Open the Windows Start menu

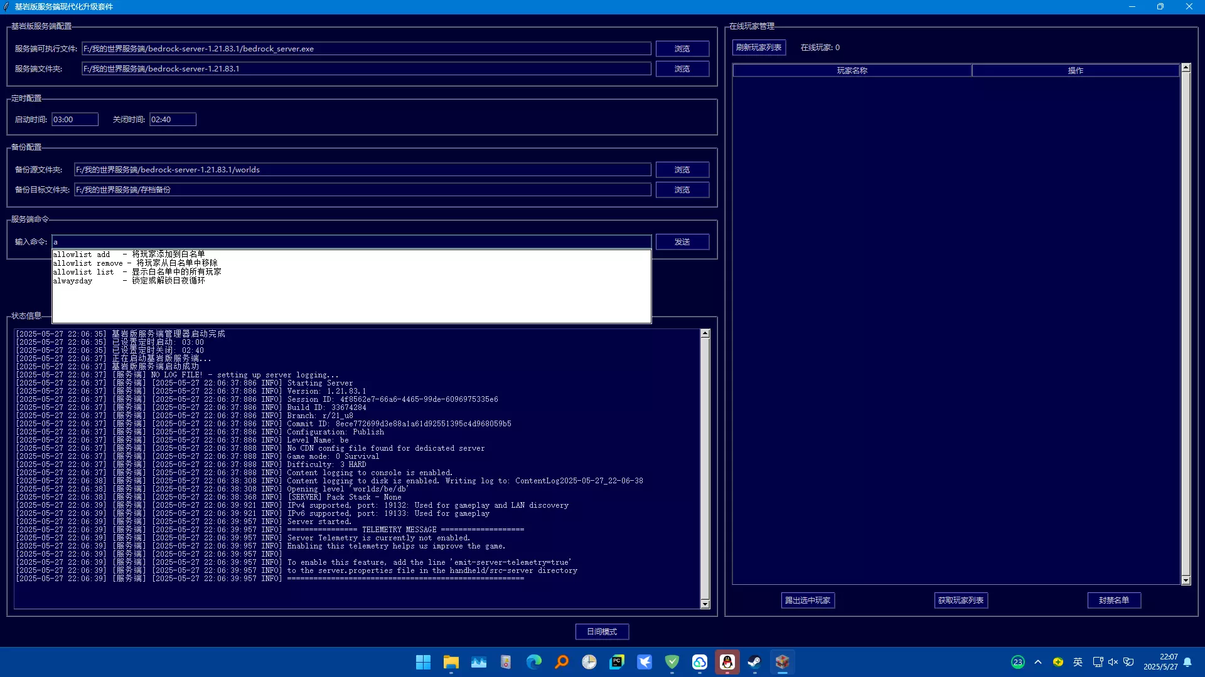(x=423, y=662)
